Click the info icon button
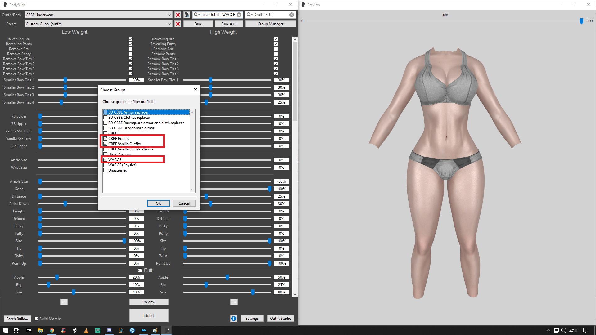The height and width of the screenshot is (335, 596). (233, 319)
